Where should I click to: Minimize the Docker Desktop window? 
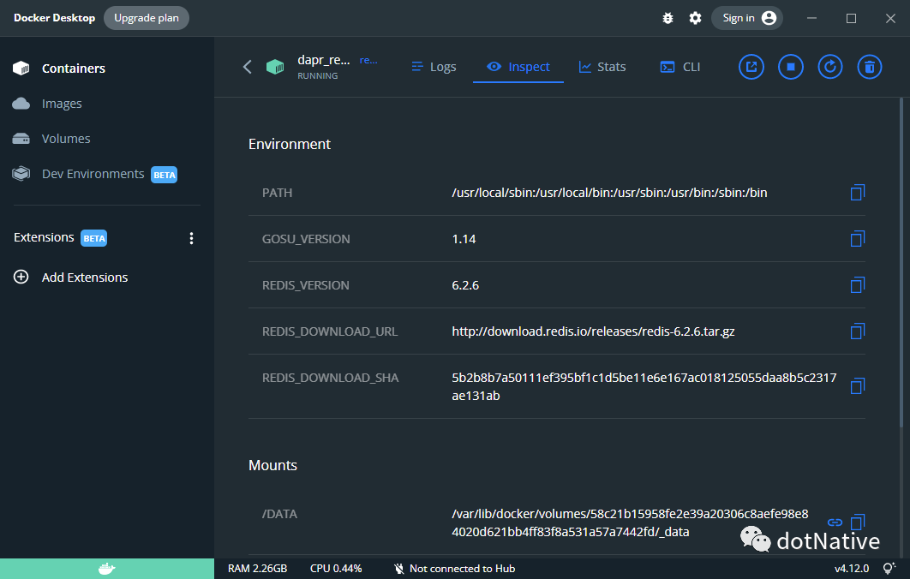[812, 18]
